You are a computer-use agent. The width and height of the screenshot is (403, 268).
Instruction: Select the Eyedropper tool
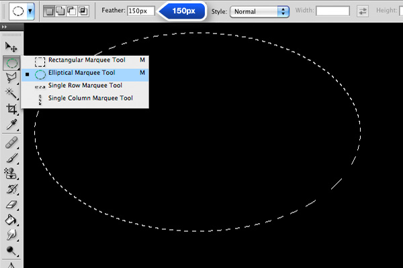[x=11, y=125]
